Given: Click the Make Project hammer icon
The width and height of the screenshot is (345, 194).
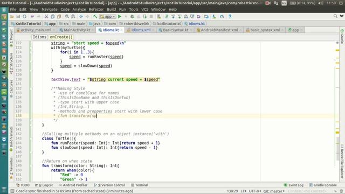Looking at the screenshot, I should (x=95, y=17).
